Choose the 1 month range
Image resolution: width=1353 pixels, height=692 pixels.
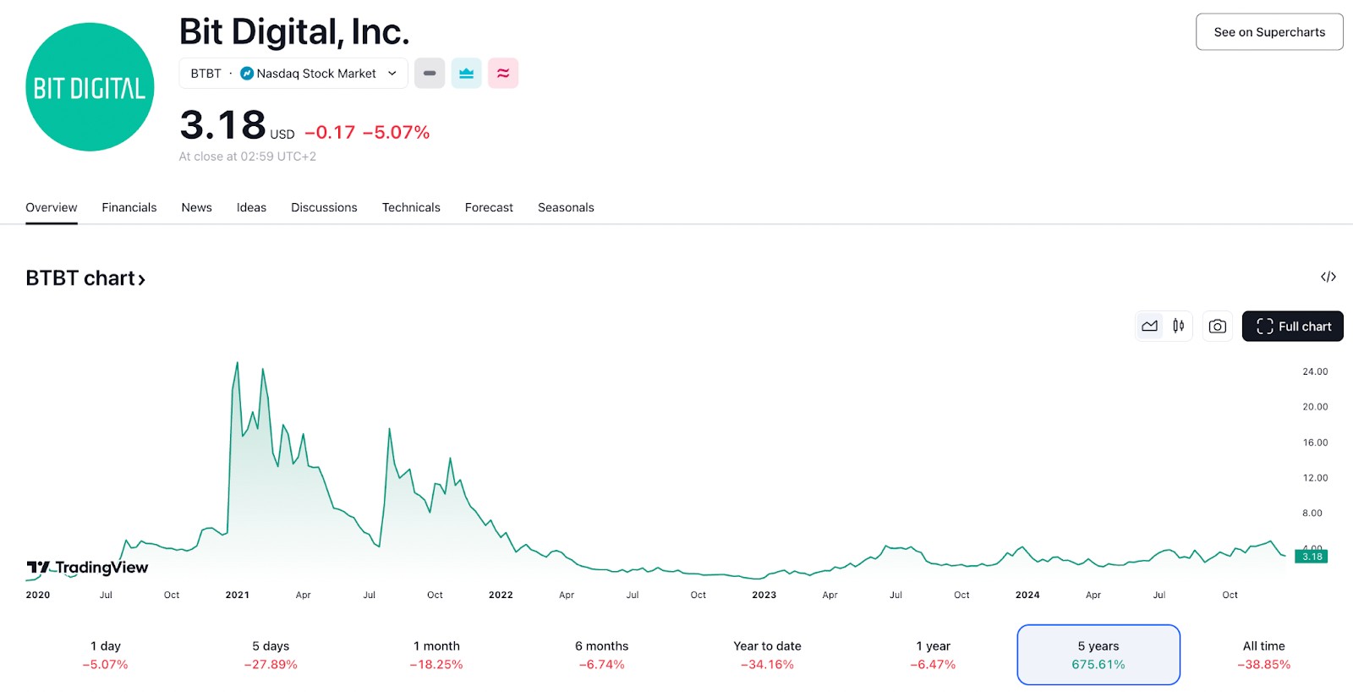tap(436, 655)
